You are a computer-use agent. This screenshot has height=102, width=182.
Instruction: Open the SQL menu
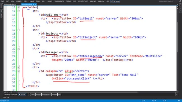point(43,1)
